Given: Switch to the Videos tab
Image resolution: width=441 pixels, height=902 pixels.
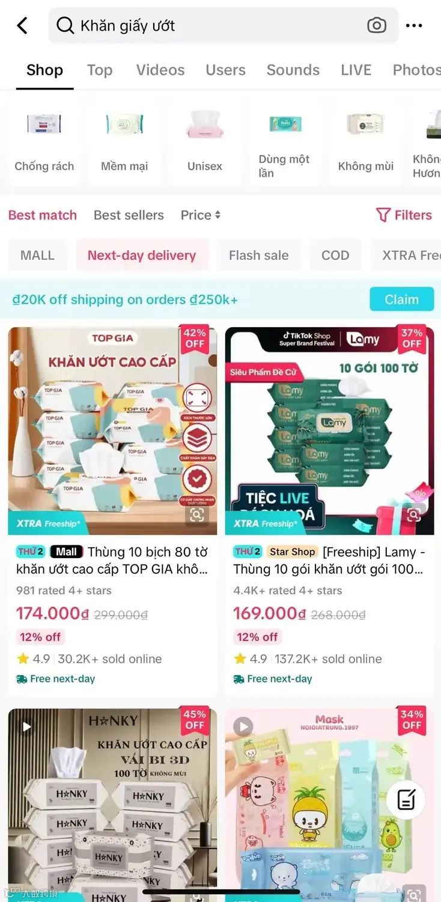Looking at the screenshot, I should point(160,70).
